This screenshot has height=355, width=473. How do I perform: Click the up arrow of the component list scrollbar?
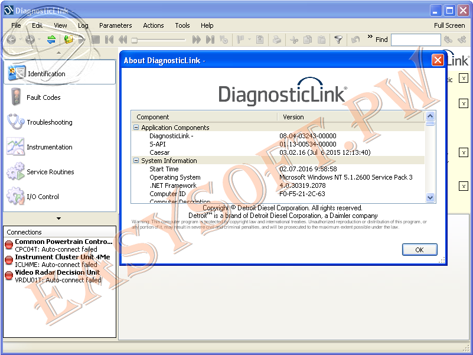pyautogui.click(x=430, y=116)
